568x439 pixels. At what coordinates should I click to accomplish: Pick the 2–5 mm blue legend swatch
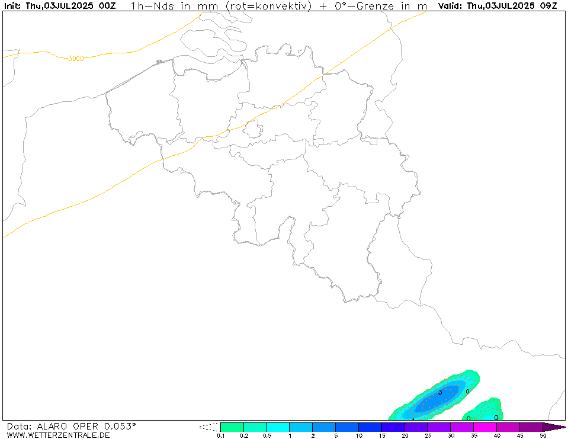(324, 427)
